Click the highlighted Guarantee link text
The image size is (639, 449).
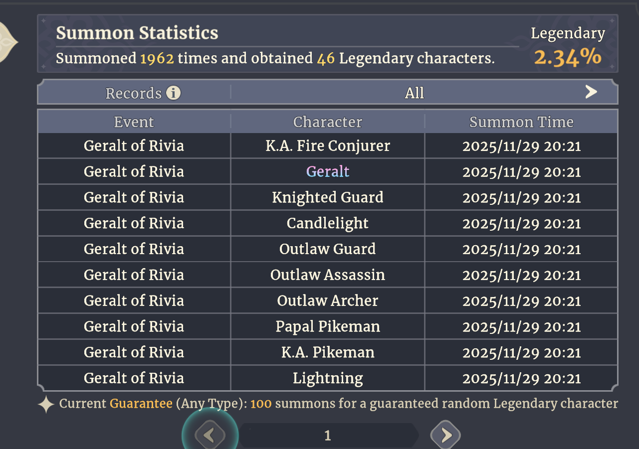tap(141, 404)
